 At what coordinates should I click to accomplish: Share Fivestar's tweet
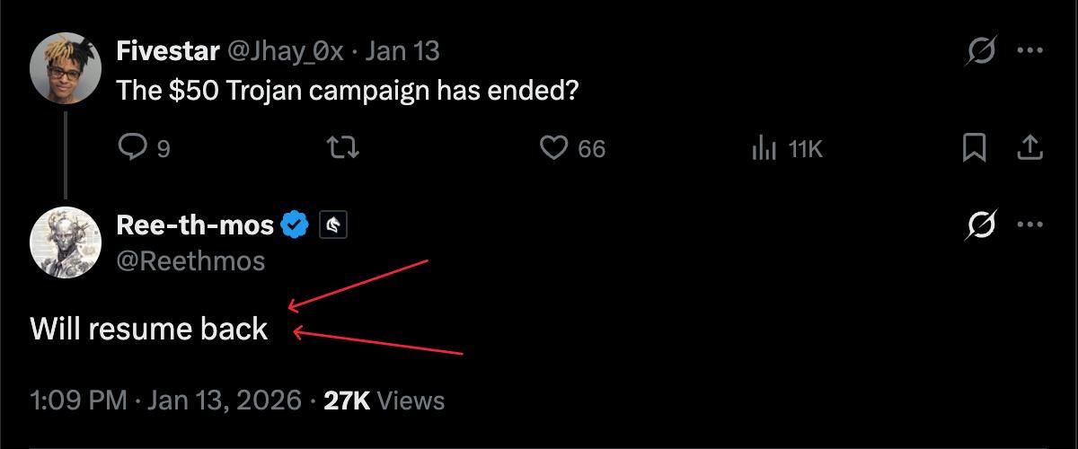tap(1029, 147)
